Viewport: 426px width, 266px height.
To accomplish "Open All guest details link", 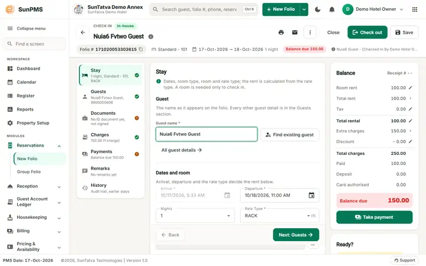I will click(x=181, y=150).
